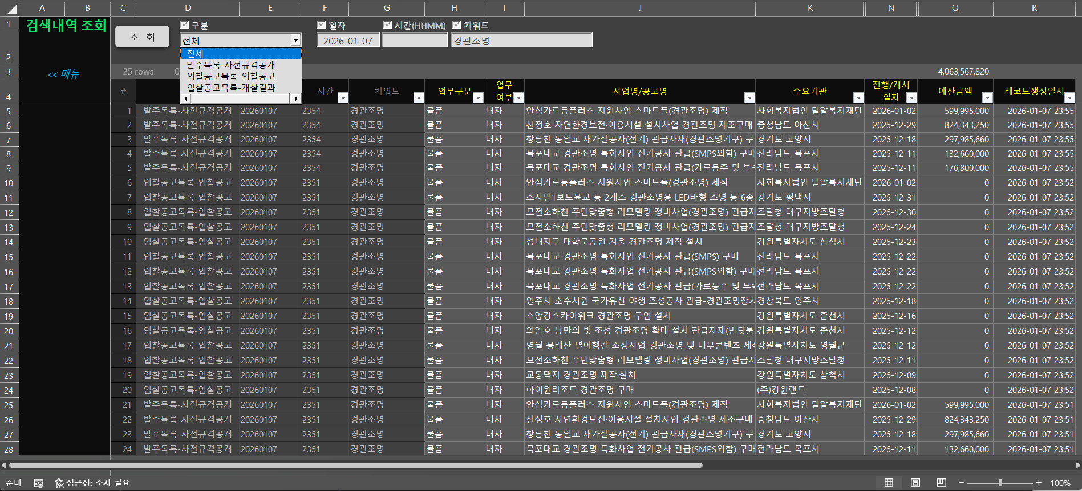1082x491 pixels.
Task: Click the Normal view icon in status bar
Action: pos(889,483)
